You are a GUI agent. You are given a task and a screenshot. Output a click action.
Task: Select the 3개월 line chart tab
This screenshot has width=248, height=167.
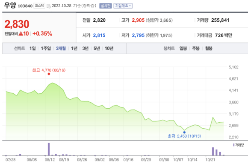[x=61, y=49]
